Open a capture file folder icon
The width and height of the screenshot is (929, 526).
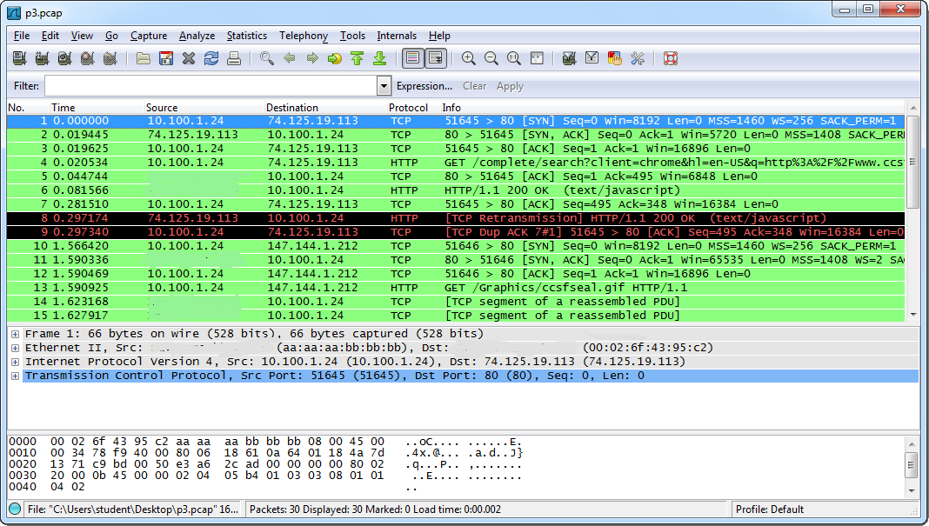point(143,58)
